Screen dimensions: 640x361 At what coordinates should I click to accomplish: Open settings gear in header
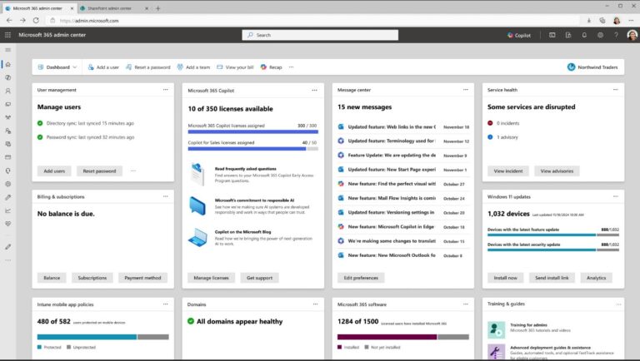click(x=600, y=35)
